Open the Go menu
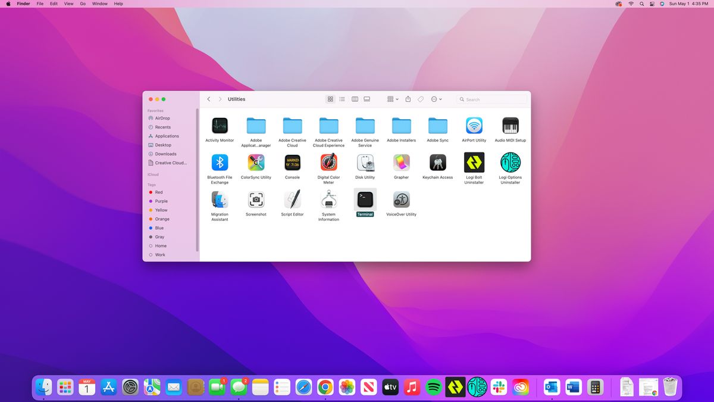This screenshot has height=402, width=714. point(83,4)
